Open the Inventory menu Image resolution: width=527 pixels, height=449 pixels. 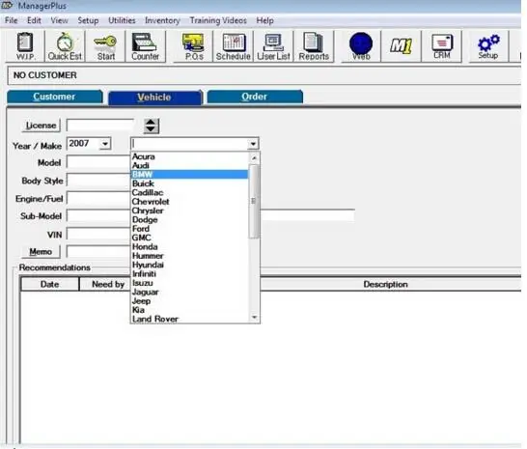pyautogui.click(x=162, y=20)
